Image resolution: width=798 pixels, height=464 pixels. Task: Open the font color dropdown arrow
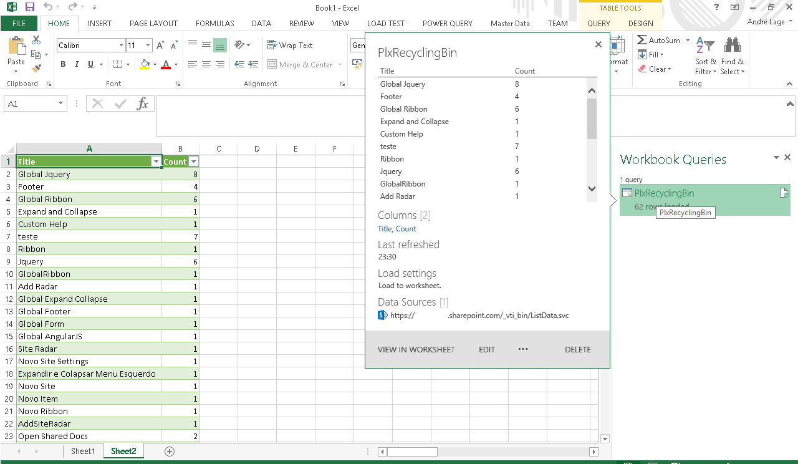click(176, 64)
